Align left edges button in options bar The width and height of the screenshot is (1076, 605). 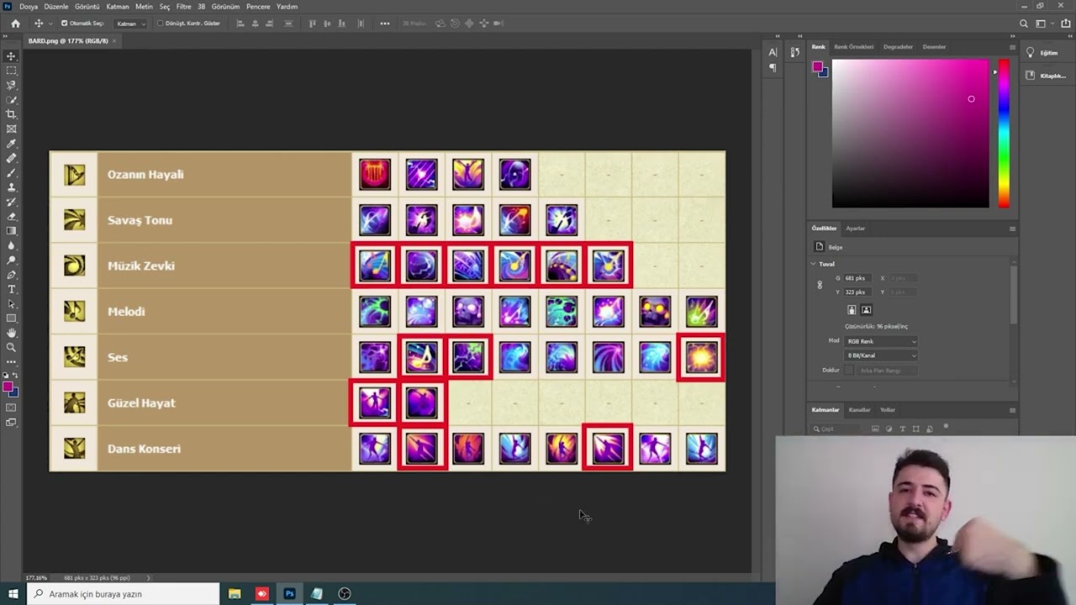click(240, 24)
